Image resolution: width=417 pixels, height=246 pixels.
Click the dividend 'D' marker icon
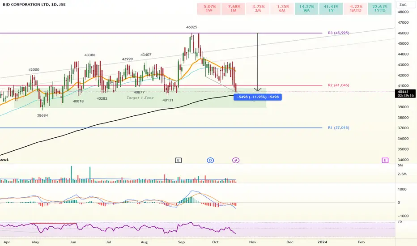(210, 161)
